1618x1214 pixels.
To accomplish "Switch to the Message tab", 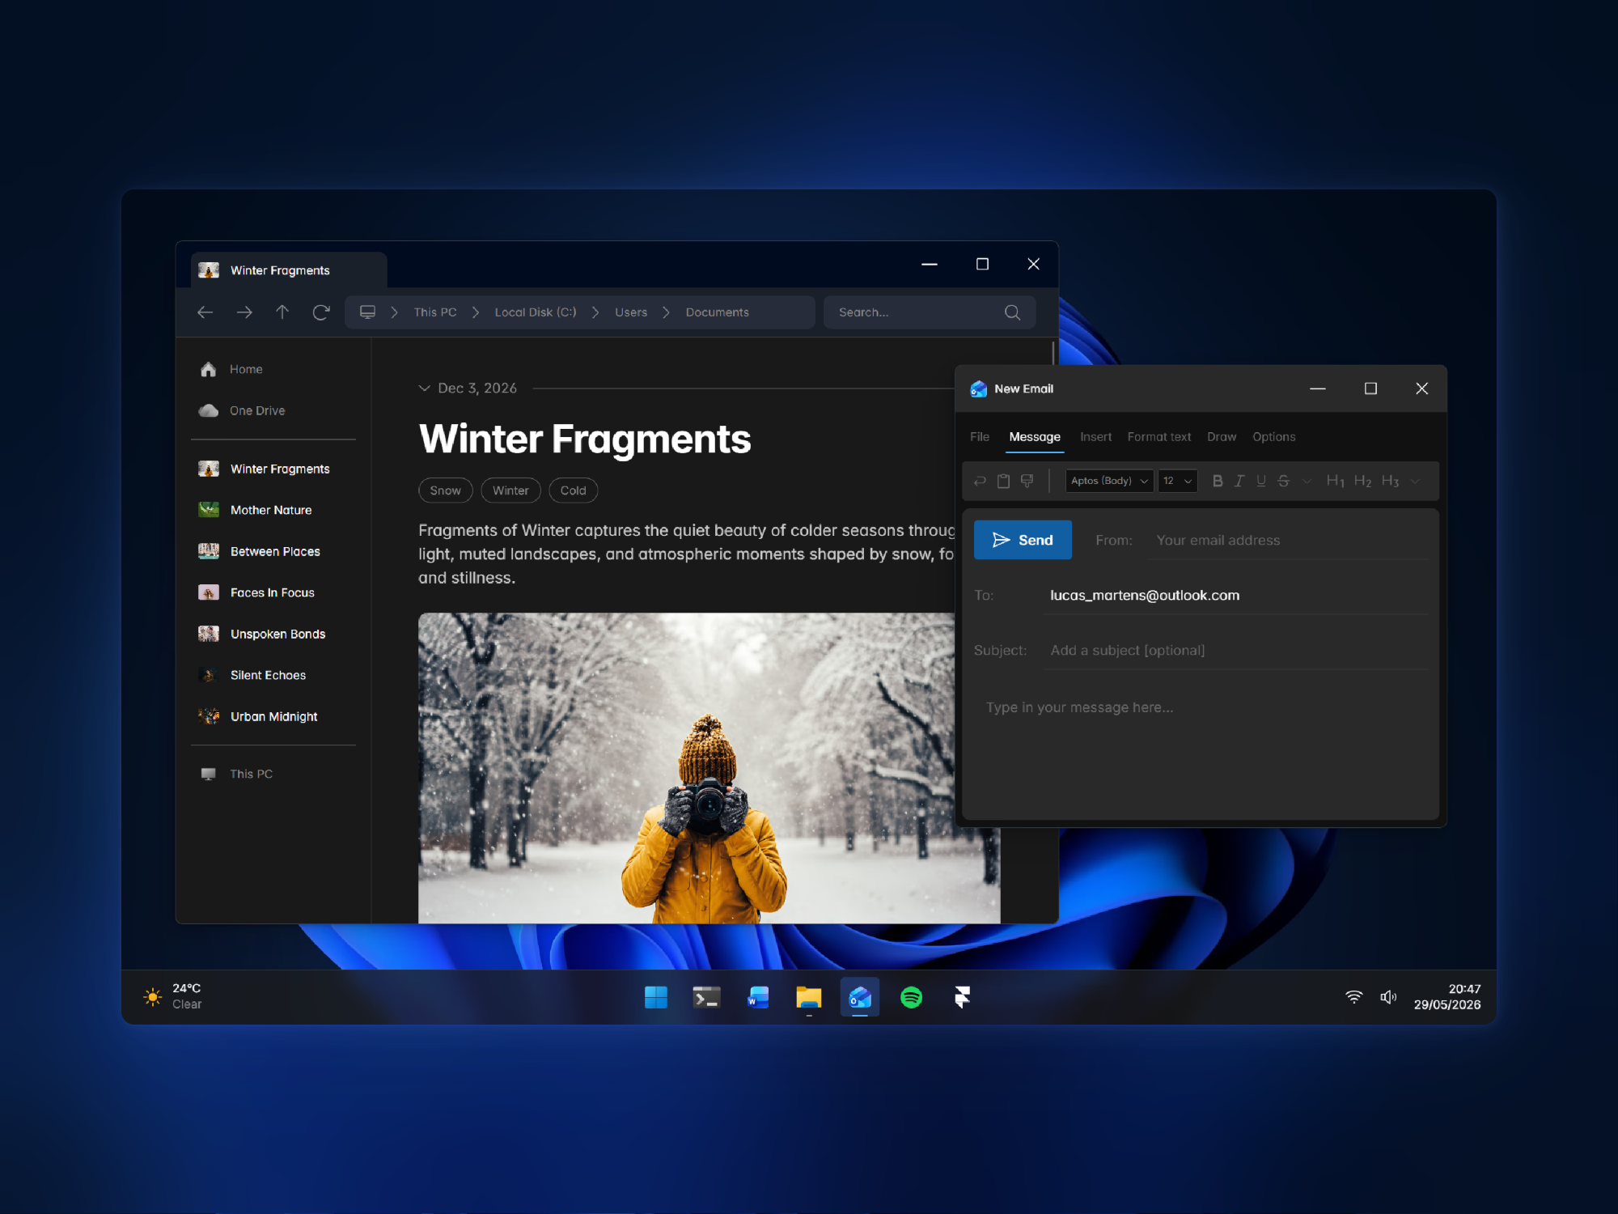I will (1035, 437).
